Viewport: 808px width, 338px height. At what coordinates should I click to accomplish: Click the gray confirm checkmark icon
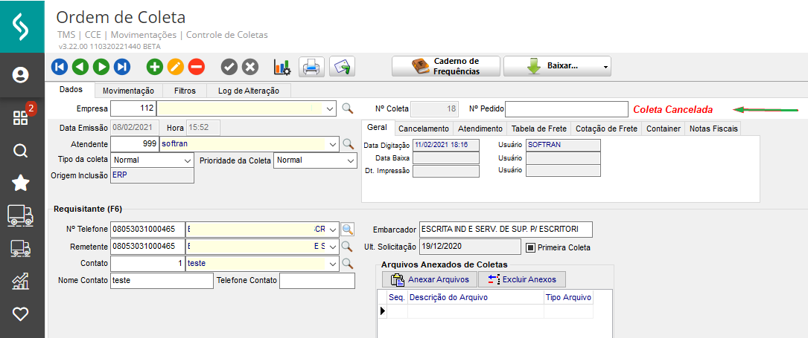coord(229,67)
